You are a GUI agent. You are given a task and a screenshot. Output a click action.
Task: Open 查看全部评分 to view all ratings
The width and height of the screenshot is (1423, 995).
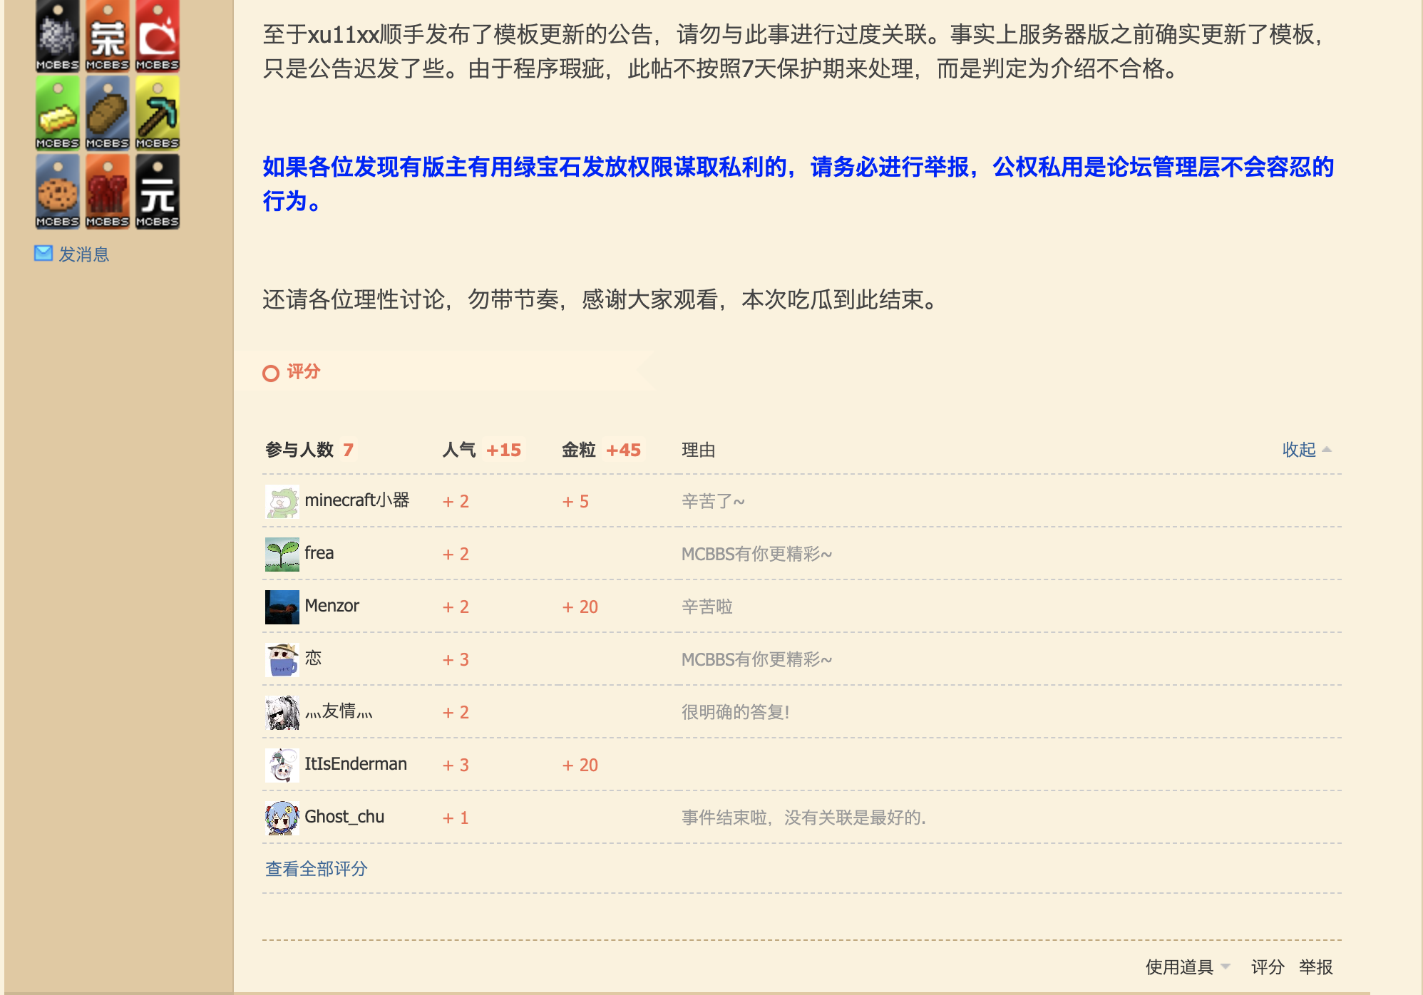pos(316,869)
